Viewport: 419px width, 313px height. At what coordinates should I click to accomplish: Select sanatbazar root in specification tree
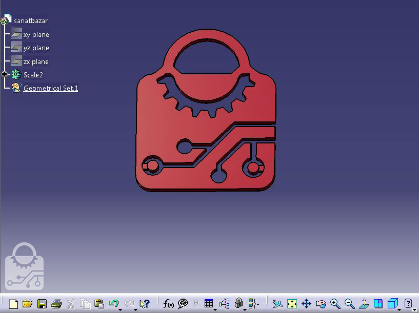point(31,20)
